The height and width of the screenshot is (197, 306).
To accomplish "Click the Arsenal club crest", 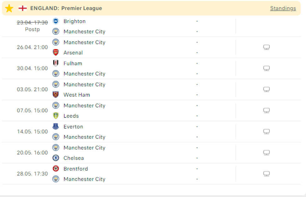I will point(56,53).
